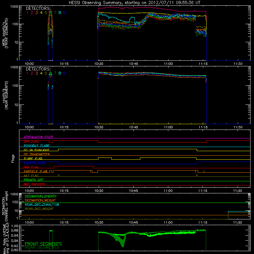Select detector 9 in rear segments legend
Viewport: 254px width, 254px height.
(64, 73)
